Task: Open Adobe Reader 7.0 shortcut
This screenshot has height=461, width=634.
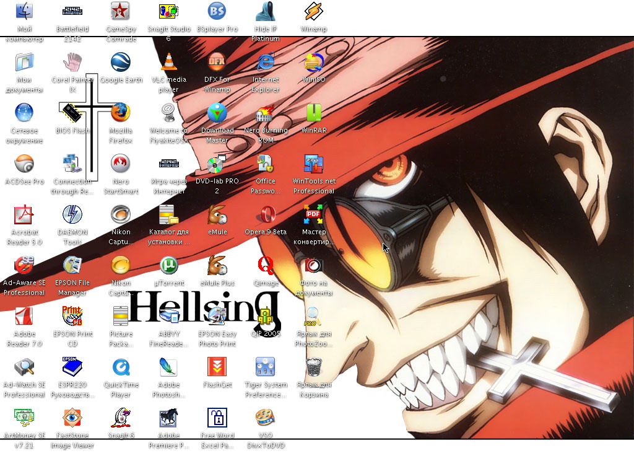Action: coord(24,316)
